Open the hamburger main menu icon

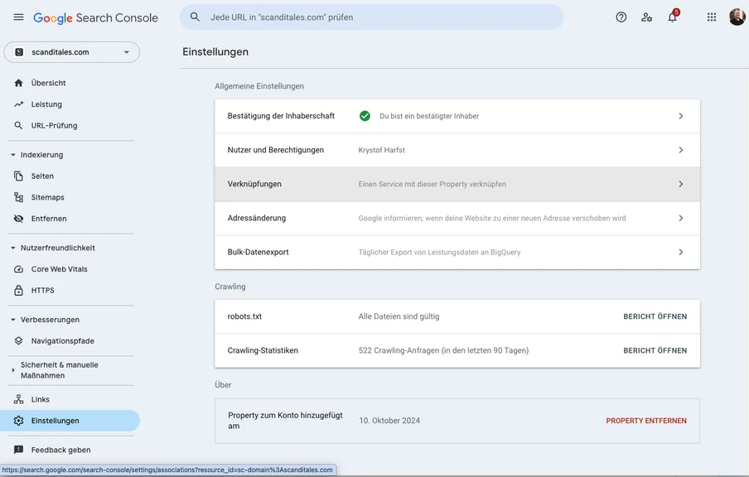coord(18,17)
